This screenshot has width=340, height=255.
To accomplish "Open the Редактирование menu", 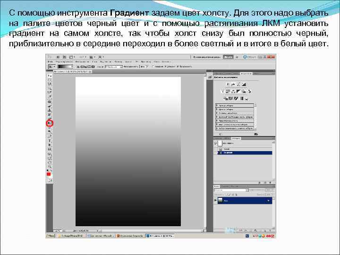I will [64, 62].
